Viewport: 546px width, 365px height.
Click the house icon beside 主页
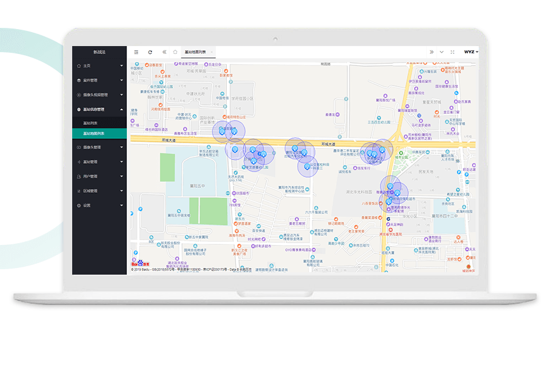click(x=79, y=65)
